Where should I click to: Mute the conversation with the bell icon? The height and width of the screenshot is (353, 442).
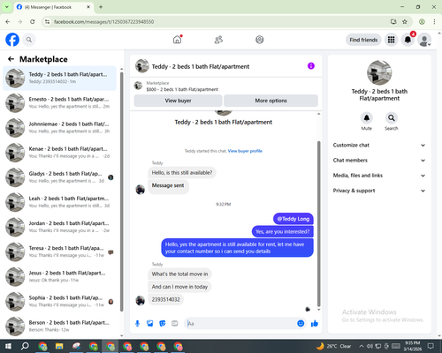[366, 118]
